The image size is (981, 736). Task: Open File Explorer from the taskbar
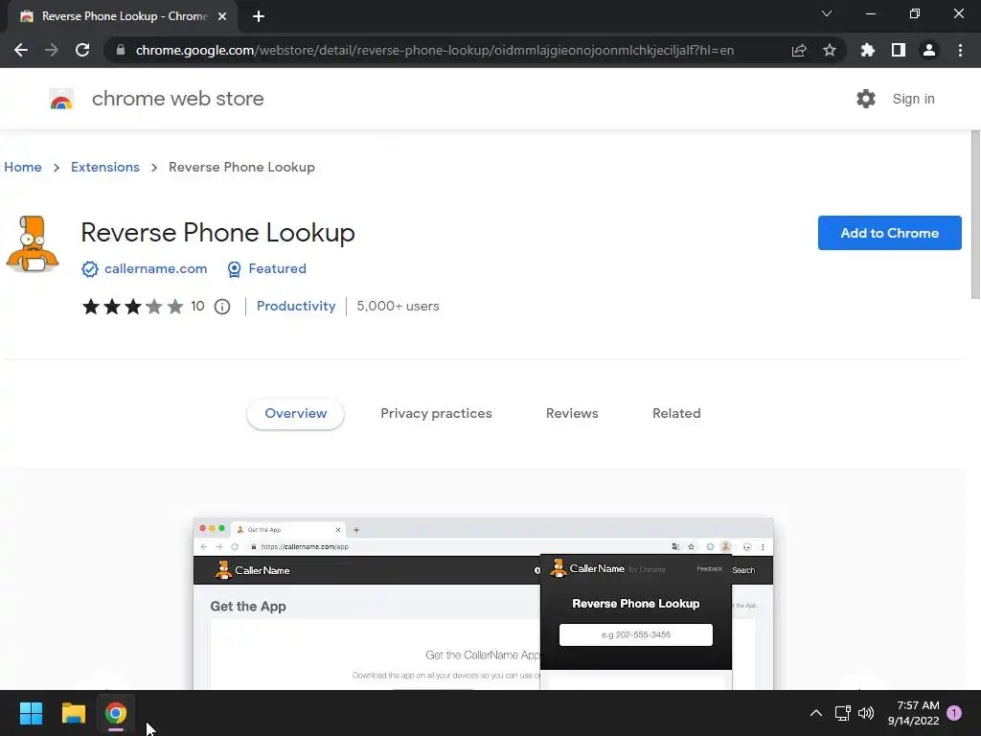click(x=73, y=713)
